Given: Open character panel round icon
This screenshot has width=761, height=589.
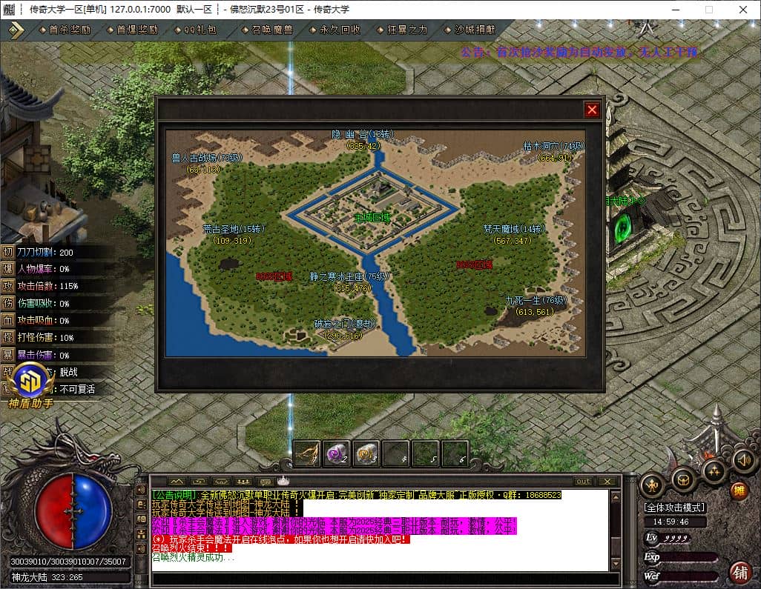Looking at the screenshot, I should point(652,485).
